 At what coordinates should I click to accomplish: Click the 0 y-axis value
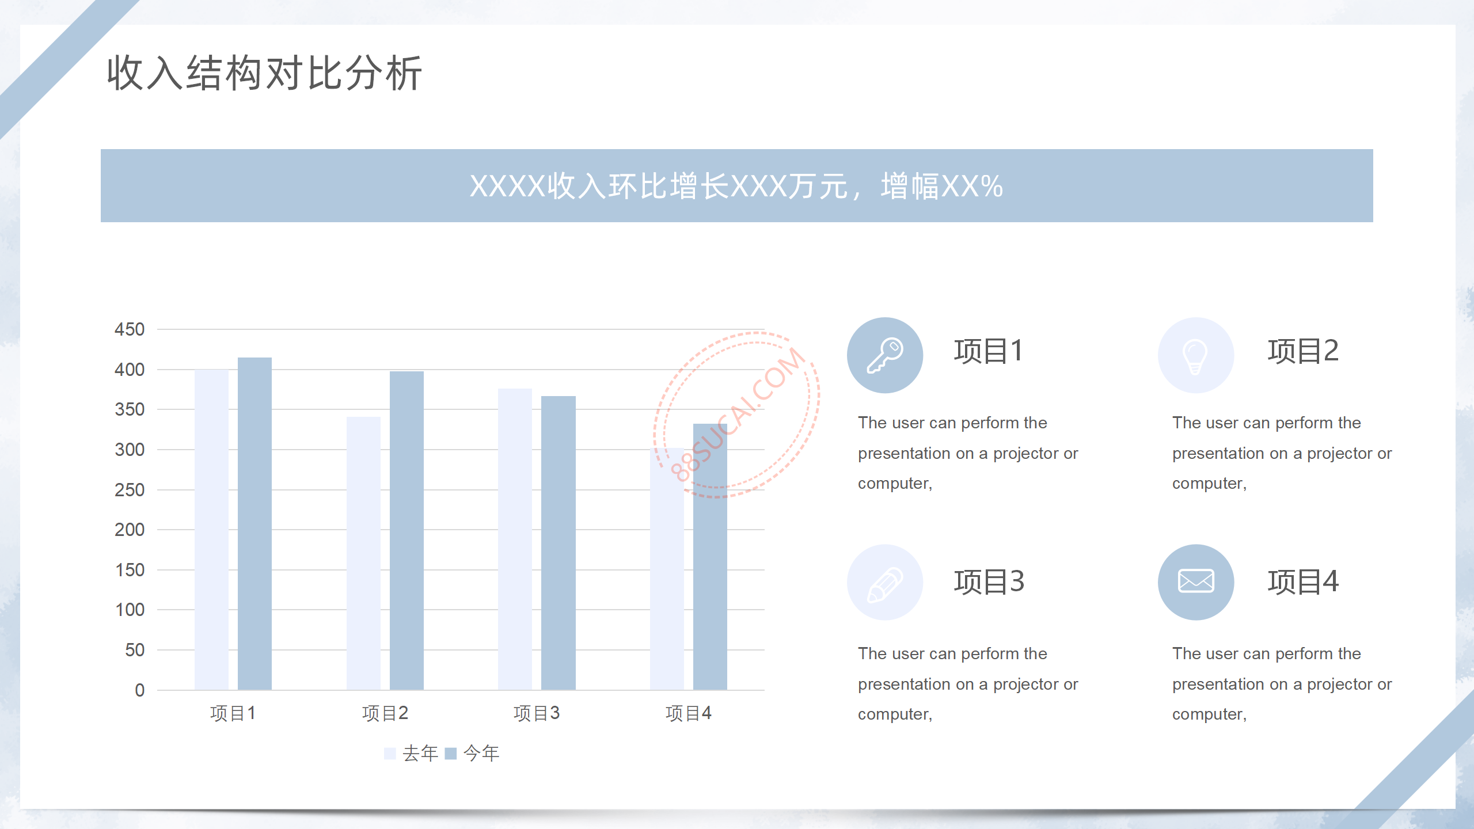tap(140, 690)
